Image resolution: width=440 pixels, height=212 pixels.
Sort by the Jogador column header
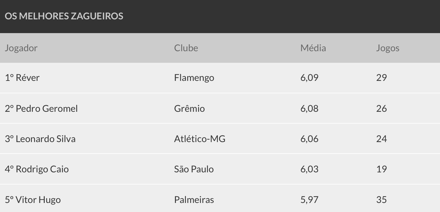(x=21, y=48)
